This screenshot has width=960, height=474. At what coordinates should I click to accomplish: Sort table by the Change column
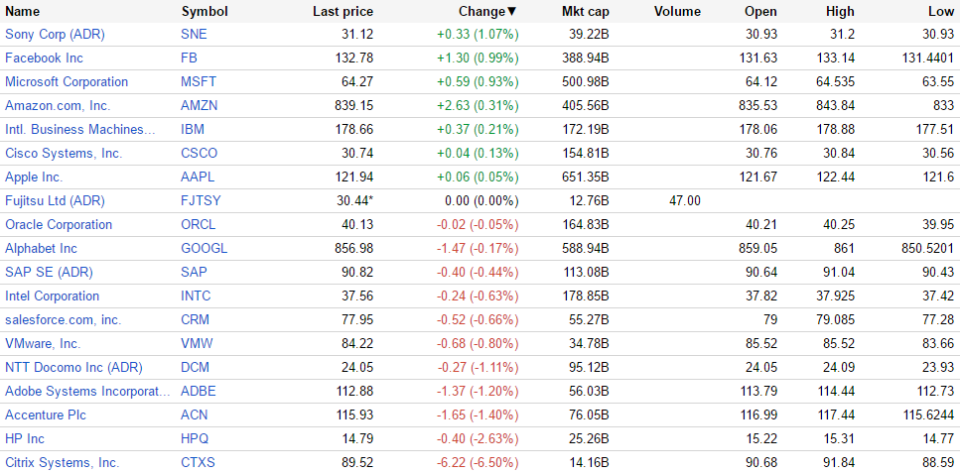(x=486, y=11)
